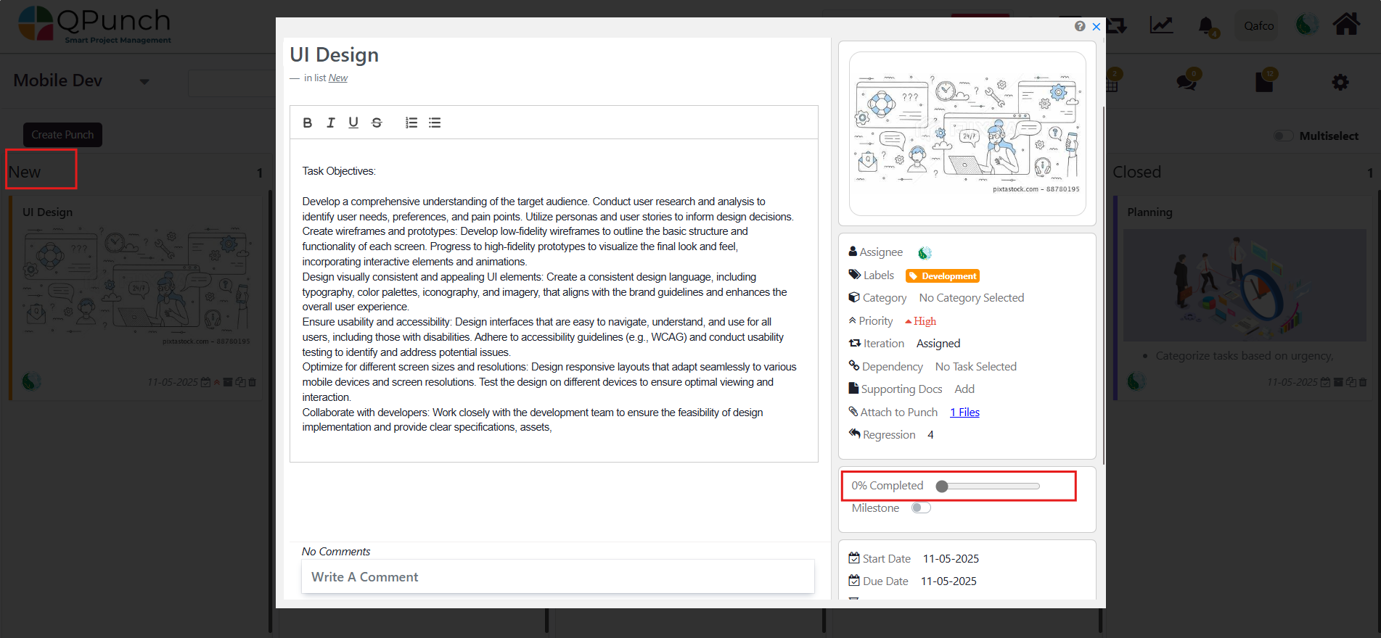Open the iteration arrows icon in header
This screenshot has height=638, width=1381.
click(1118, 26)
